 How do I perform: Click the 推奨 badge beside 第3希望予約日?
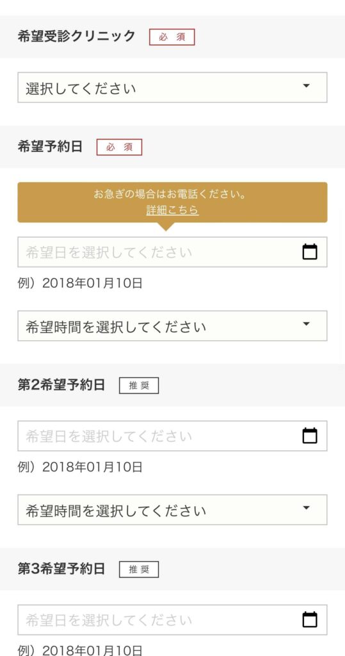139,570
